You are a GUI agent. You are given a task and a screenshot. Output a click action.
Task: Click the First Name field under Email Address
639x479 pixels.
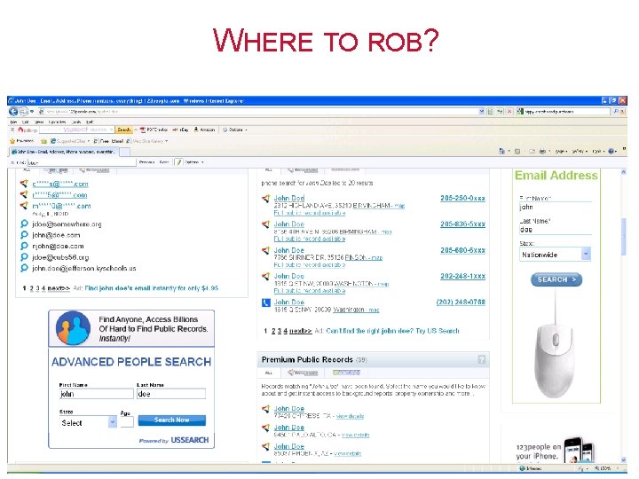[x=556, y=207]
